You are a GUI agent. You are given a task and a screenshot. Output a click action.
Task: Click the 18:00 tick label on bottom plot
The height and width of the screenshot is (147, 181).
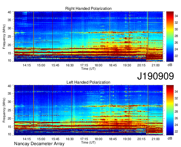coord(98,139)
